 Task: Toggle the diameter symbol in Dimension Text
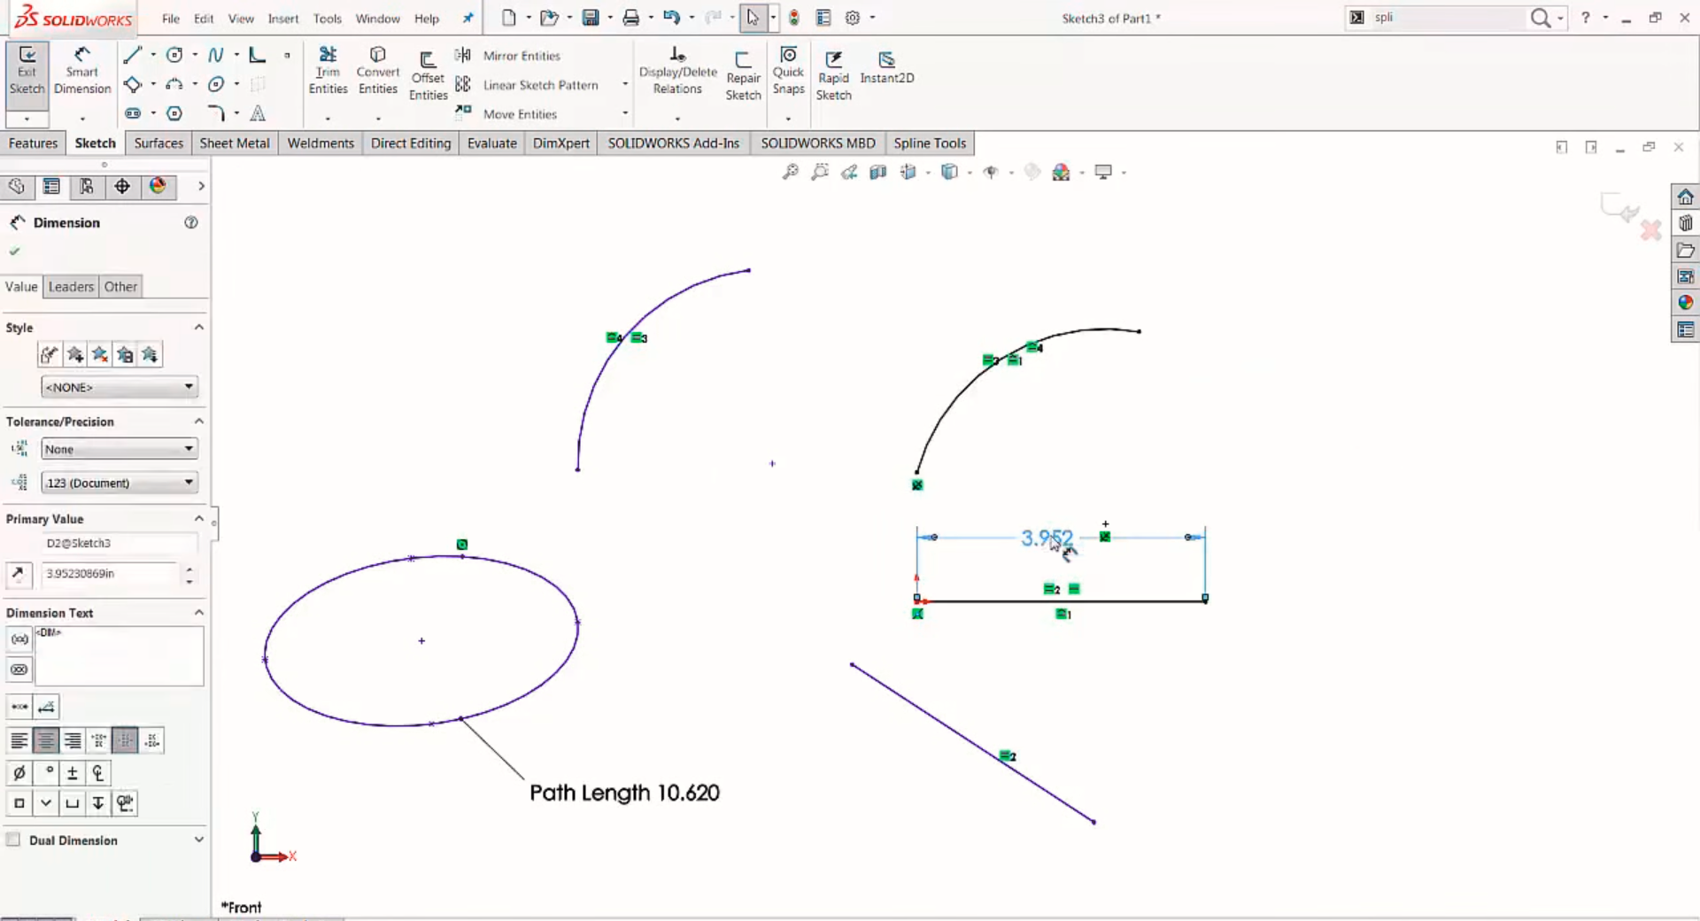19,773
